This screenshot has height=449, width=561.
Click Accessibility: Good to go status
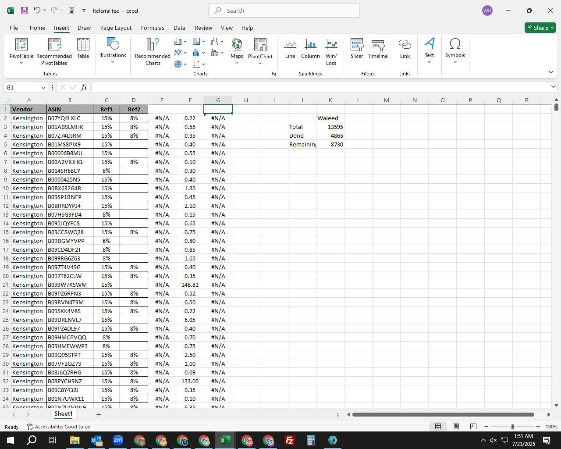(59, 427)
